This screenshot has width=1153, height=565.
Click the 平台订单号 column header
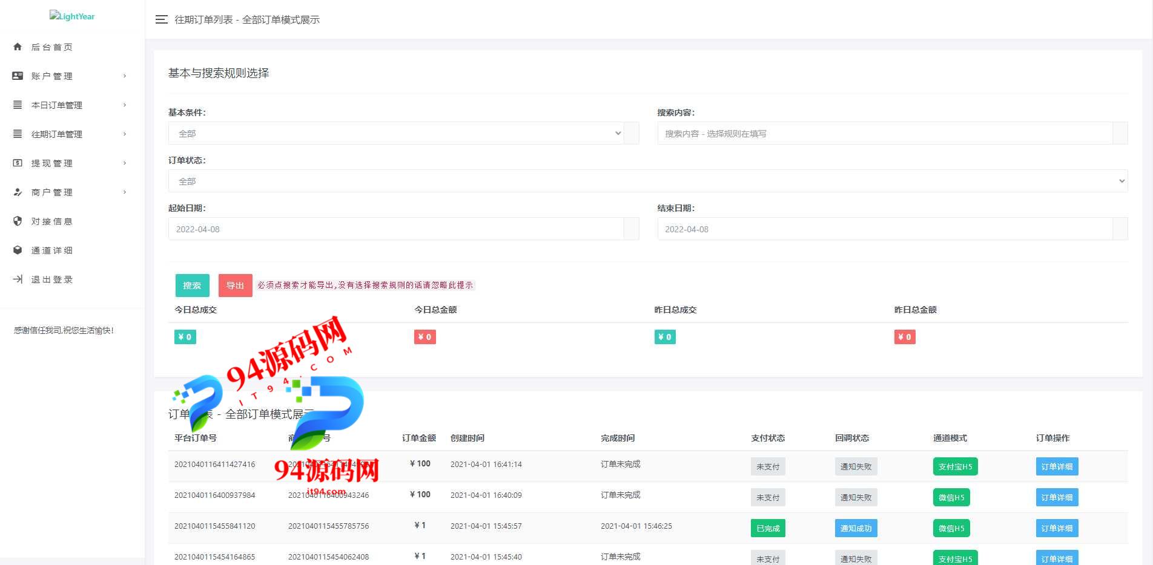(196, 437)
